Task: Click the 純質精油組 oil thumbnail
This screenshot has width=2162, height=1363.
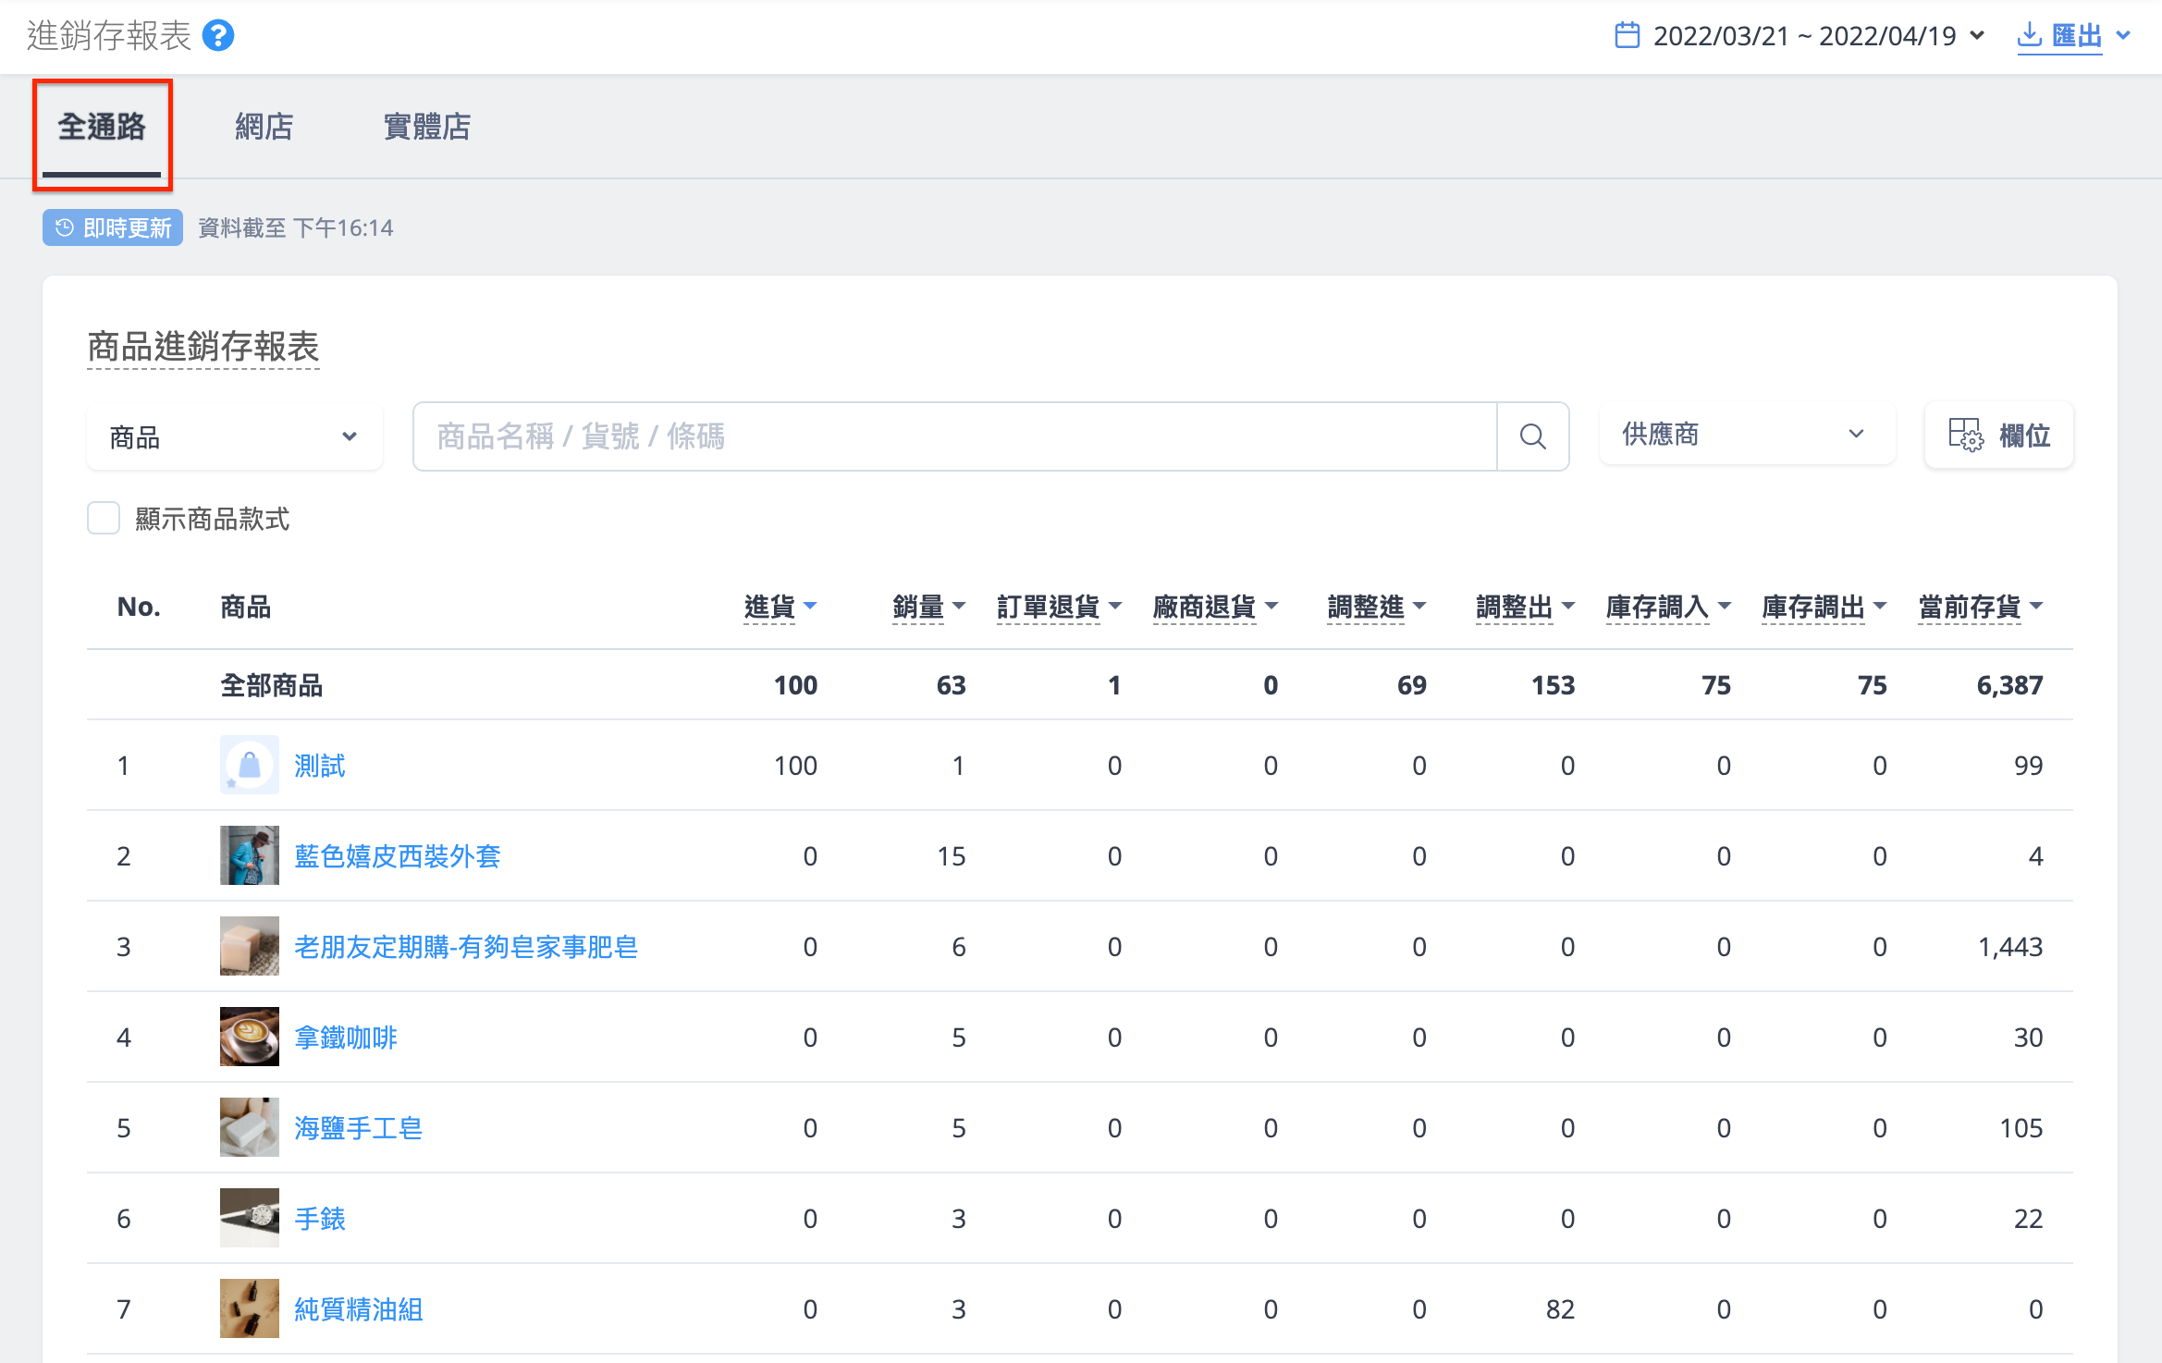Action: 250,1308
